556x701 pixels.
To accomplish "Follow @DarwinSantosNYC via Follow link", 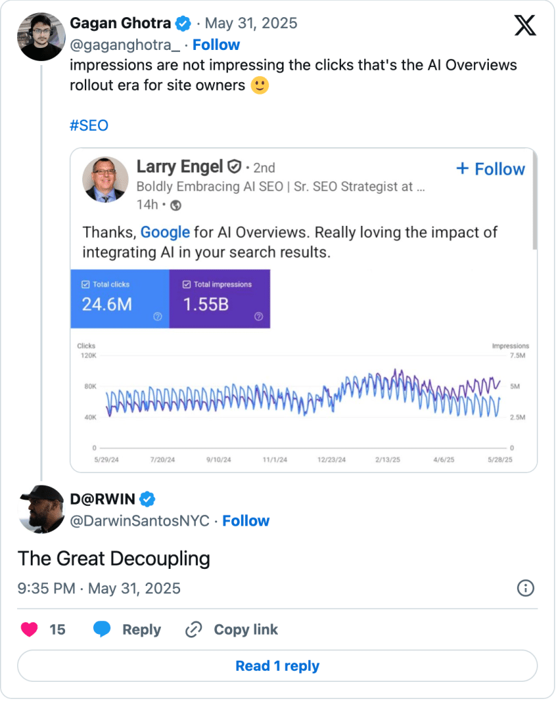I will [246, 521].
